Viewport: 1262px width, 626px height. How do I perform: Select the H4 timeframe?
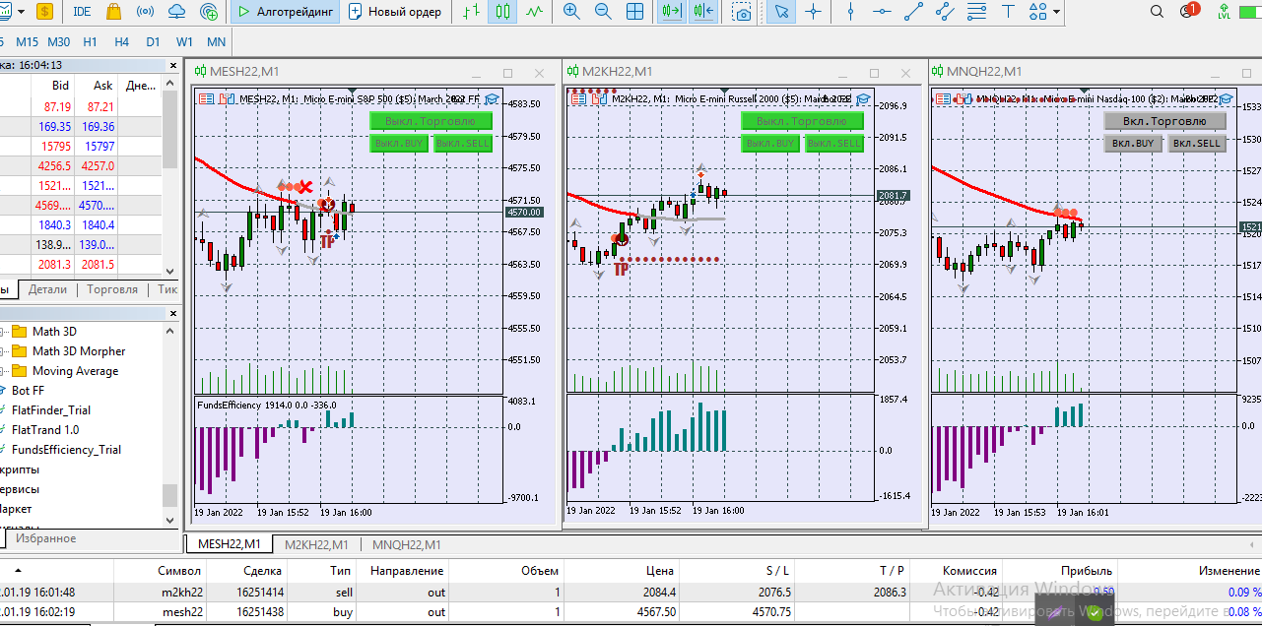[121, 42]
